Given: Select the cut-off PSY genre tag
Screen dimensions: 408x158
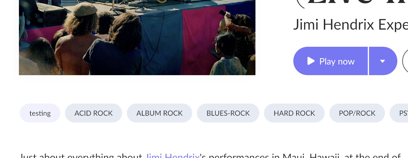Looking at the screenshot, I should (399, 113).
